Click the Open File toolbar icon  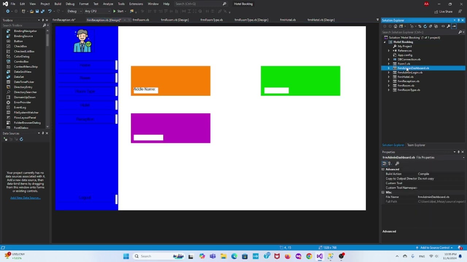[x=32, y=11]
